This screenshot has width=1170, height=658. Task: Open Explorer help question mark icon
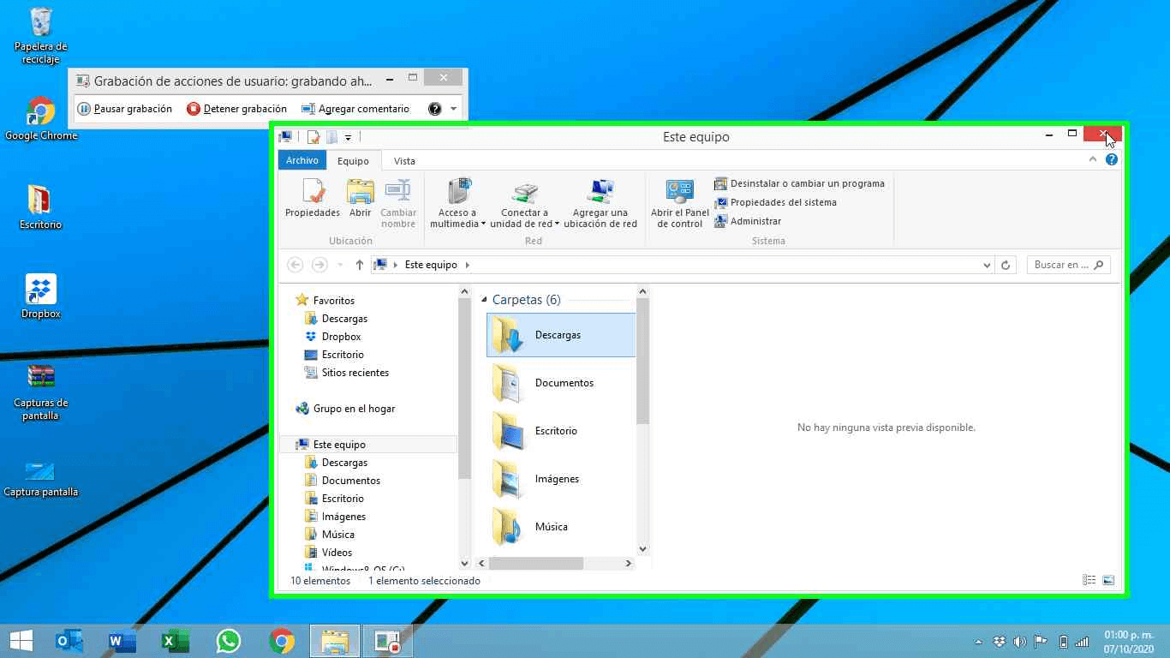point(1112,159)
